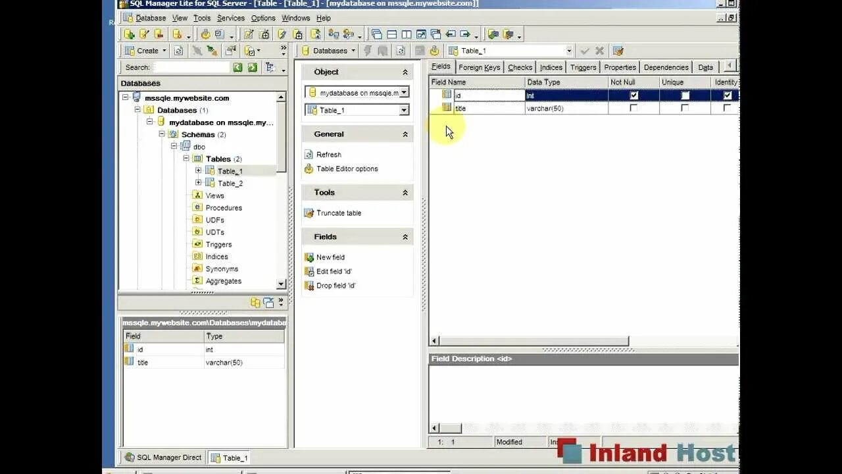Click the Aggregates sigma icon in tree
The image size is (842, 474).
(x=197, y=281)
